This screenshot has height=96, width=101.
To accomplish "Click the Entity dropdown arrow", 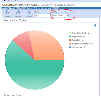I will click(x=67, y=15).
